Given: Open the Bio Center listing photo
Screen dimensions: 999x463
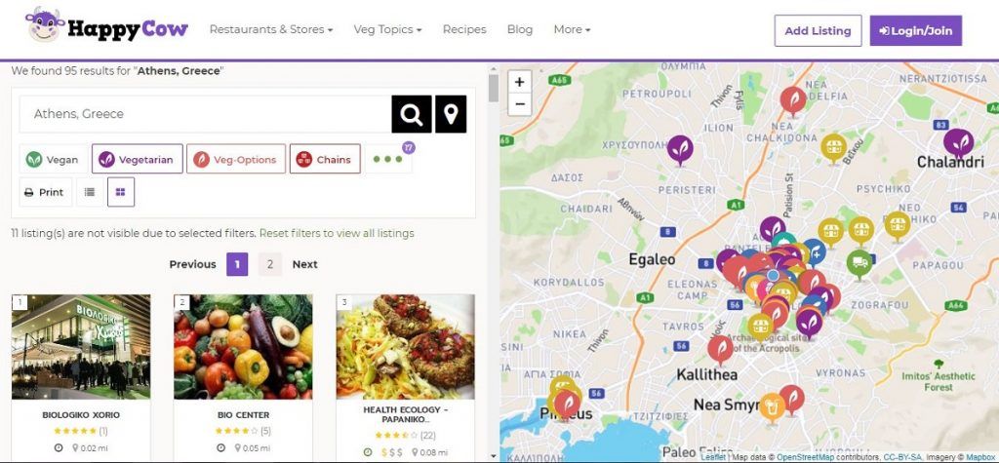Looking at the screenshot, I should (243, 346).
